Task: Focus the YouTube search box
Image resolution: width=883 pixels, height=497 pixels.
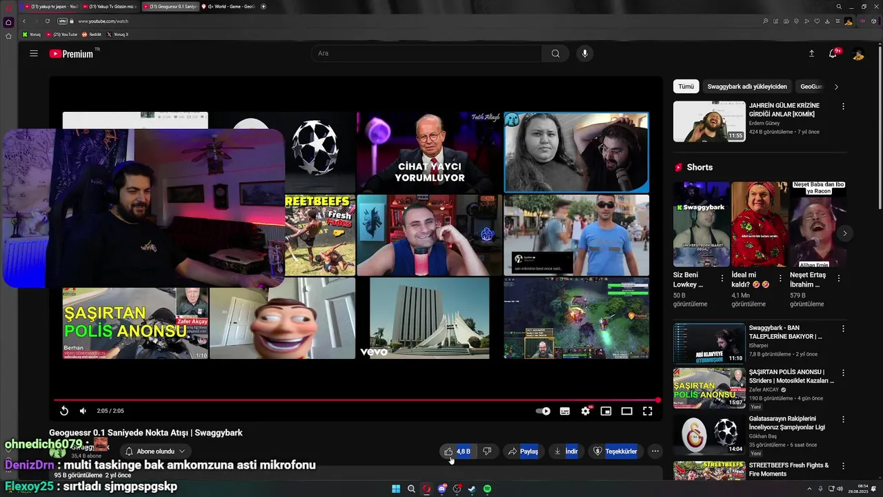Action: coord(426,54)
